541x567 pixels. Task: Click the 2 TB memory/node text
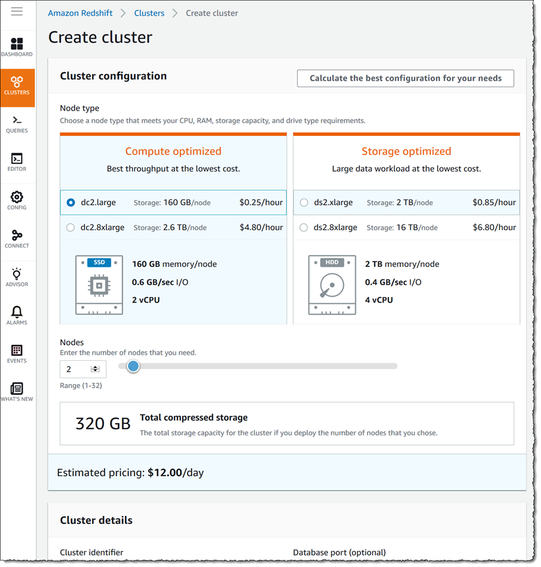click(x=402, y=264)
